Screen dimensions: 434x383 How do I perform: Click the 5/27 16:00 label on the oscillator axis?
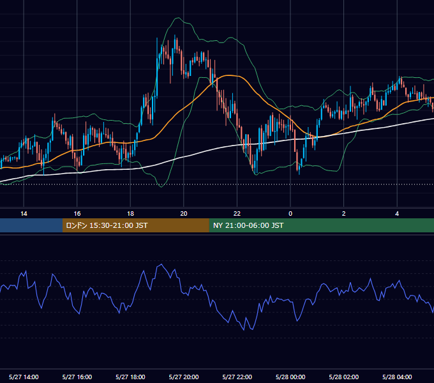tap(77, 377)
